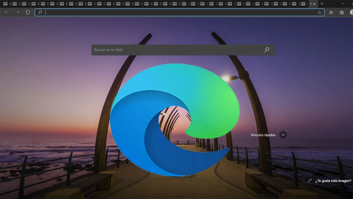Click the "Vínculos rápidos" label

coord(263,135)
